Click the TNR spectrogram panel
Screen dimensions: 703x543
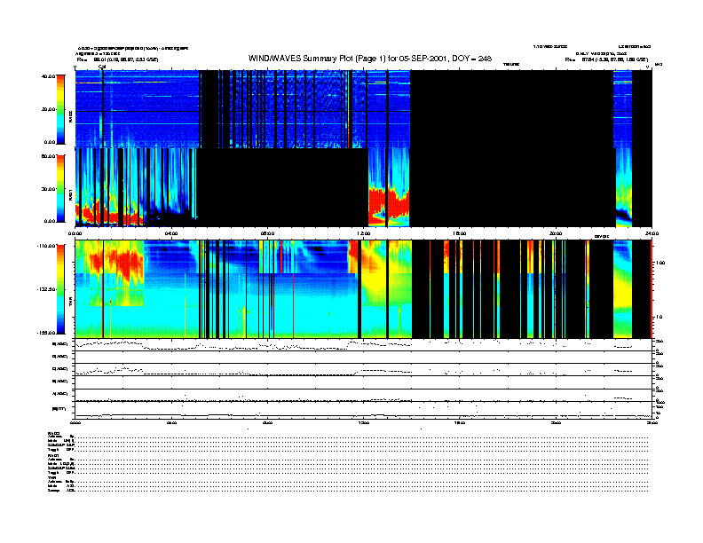[363, 289]
